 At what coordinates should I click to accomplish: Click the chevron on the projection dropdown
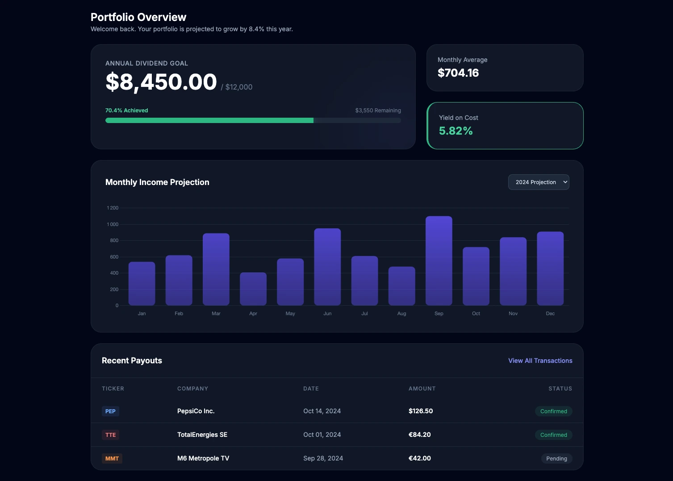click(564, 182)
